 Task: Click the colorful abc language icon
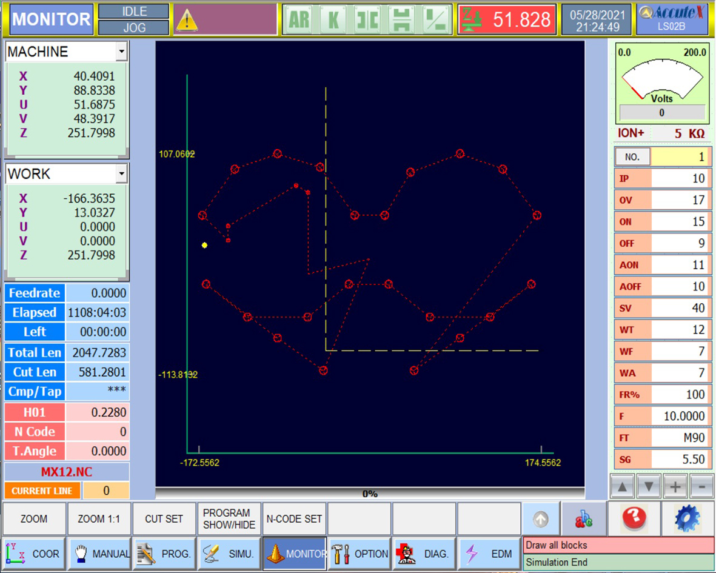click(x=583, y=519)
